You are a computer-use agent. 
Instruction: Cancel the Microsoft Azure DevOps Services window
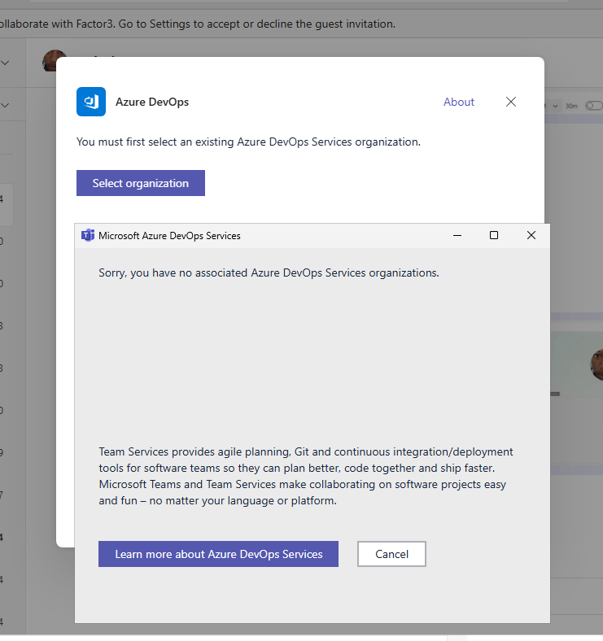[391, 553]
